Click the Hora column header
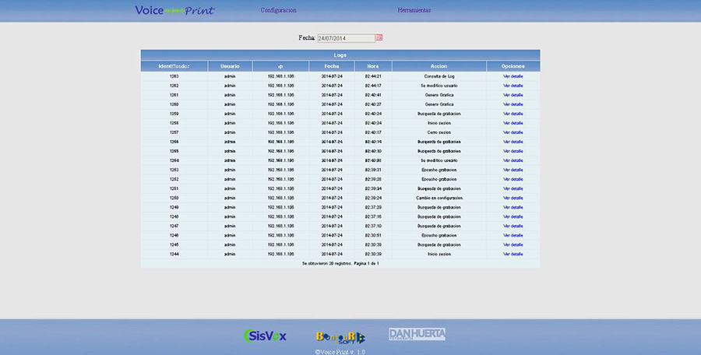This screenshot has height=355, width=701. click(373, 66)
